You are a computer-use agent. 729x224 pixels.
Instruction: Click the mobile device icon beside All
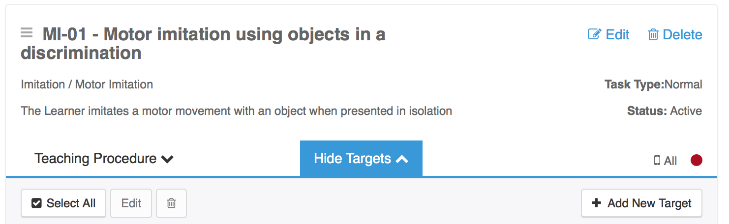[657, 161]
